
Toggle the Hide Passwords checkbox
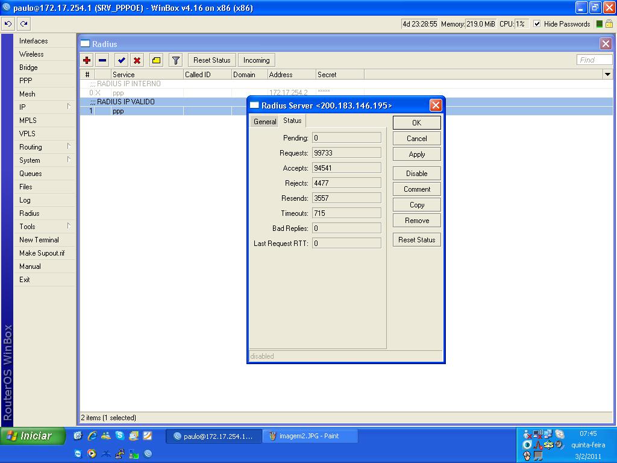point(537,24)
